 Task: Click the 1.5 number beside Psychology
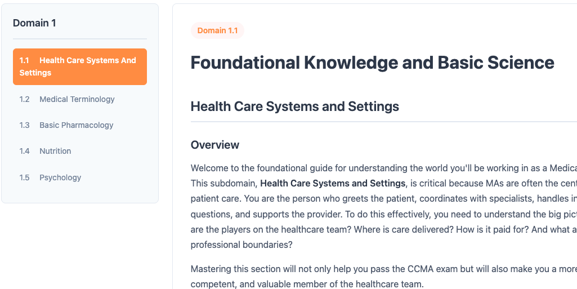click(x=24, y=177)
